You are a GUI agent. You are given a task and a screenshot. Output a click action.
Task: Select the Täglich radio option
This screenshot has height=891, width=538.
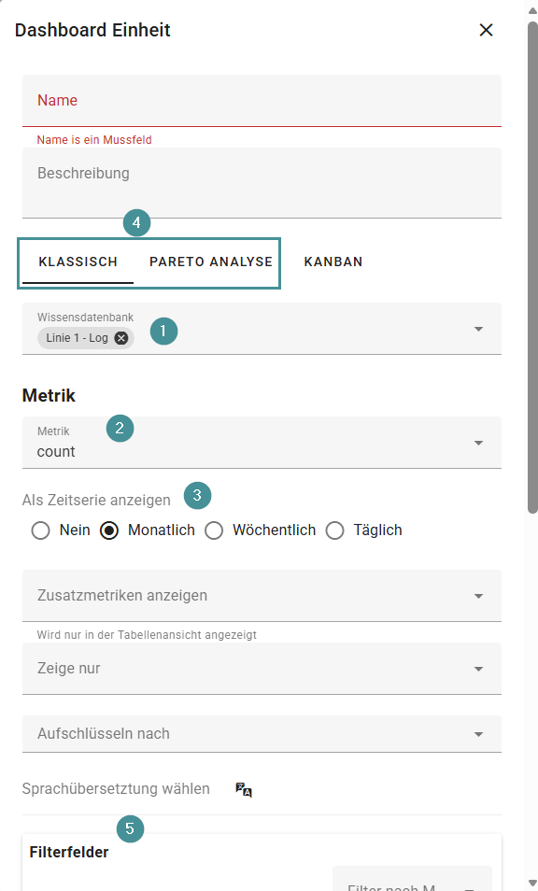point(334,530)
